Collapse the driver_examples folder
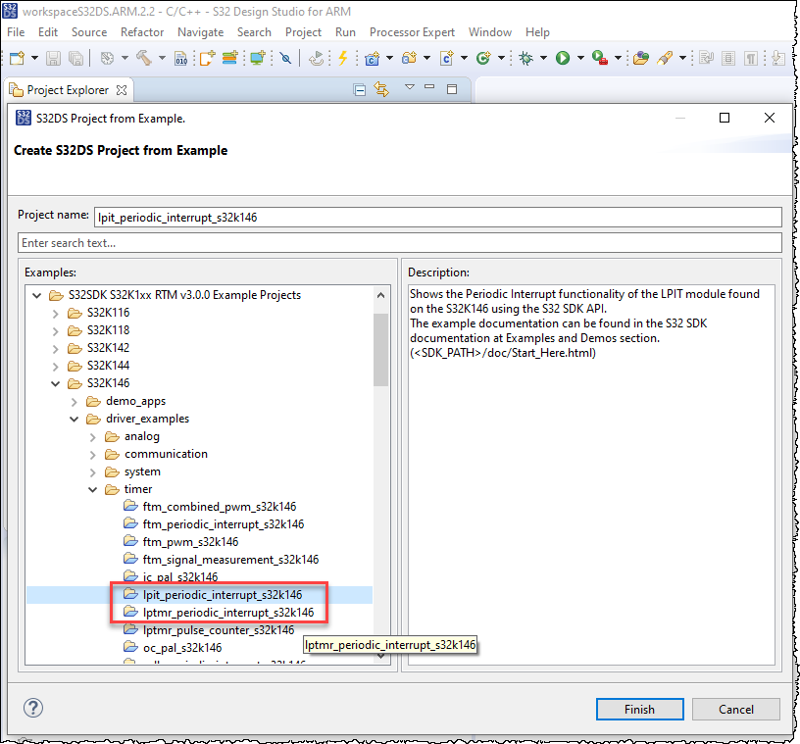 [x=75, y=420]
